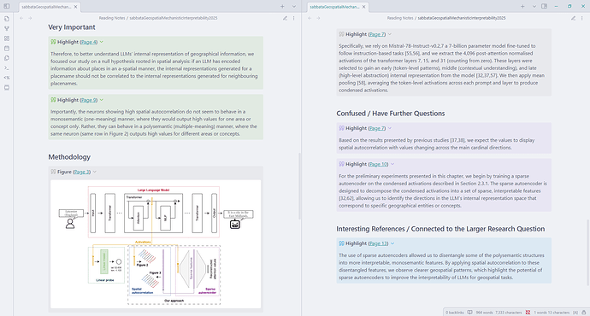The width and height of the screenshot is (590, 316).
Task: Navigate forward in the right pane
Action: (x=318, y=18)
